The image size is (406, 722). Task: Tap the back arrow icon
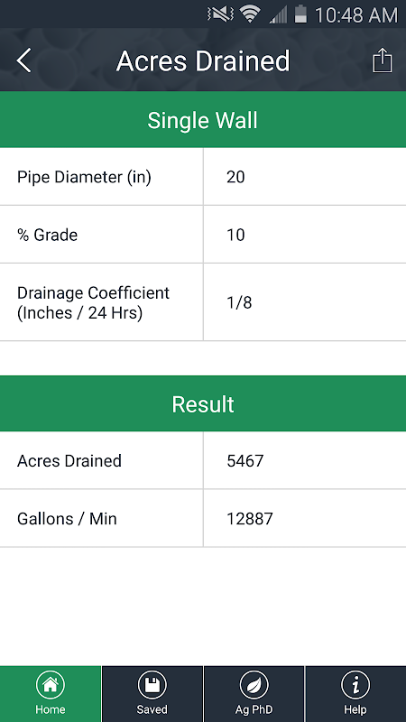pos(24,60)
